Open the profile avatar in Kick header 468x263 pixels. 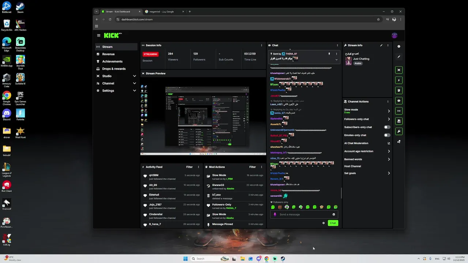click(x=395, y=35)
